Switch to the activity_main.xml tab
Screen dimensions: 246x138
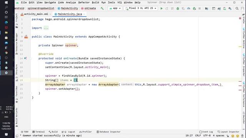pyautogui.click(x=36, y=14)
